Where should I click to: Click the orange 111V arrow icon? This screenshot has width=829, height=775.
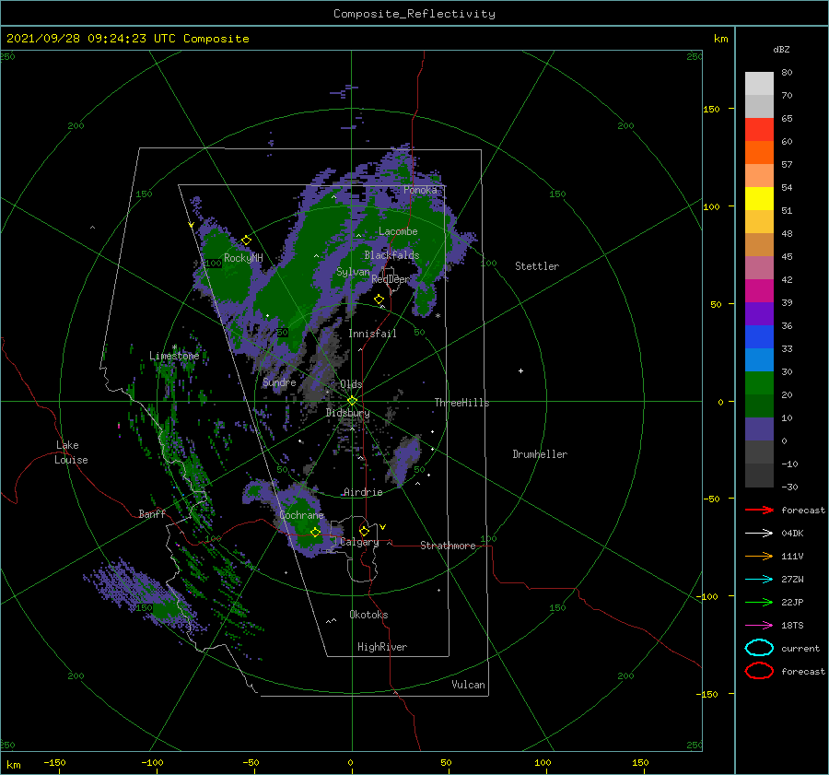pyautogui.click(x=759, y=556)
